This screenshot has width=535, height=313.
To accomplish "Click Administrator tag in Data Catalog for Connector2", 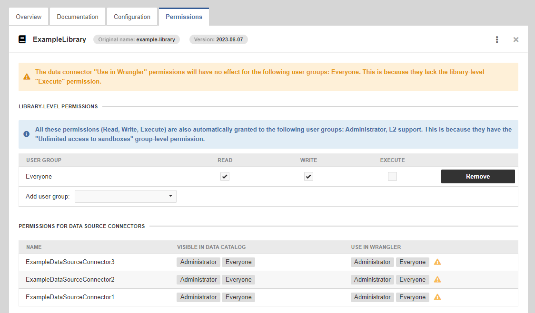I will click(x=198, y=279).
